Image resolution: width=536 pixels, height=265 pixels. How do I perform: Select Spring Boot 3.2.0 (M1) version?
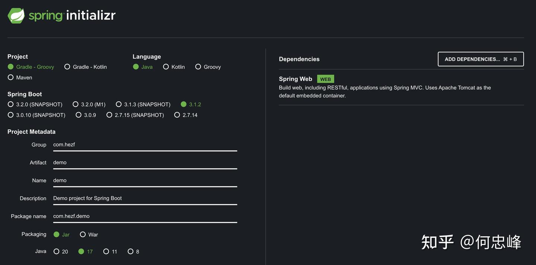pyautogui.click(x=89, y=104)
